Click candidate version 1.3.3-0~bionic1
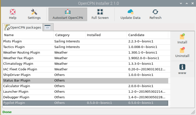This screenshot has height=115, width=196. [141, 64]
